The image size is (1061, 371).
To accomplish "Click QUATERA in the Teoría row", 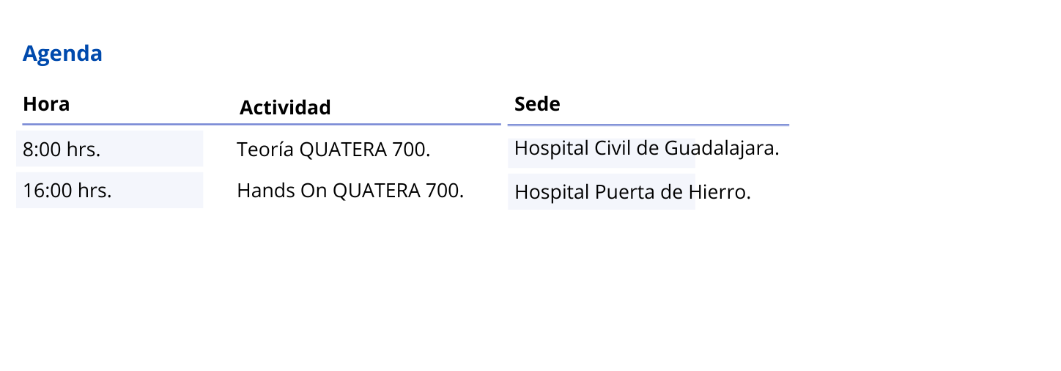I will 344,150.
